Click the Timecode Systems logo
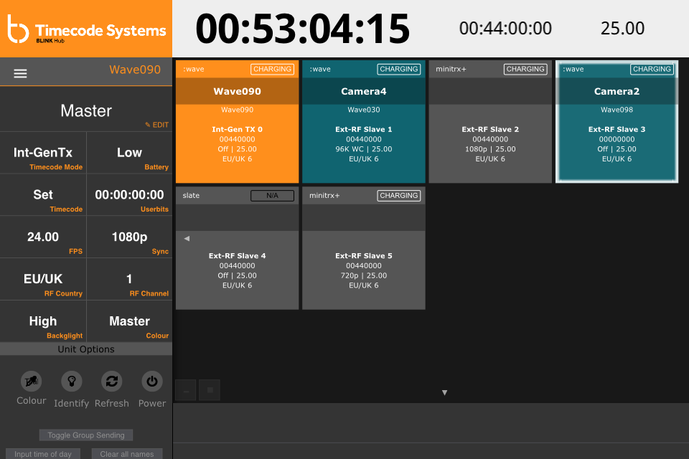 (86, 29)
